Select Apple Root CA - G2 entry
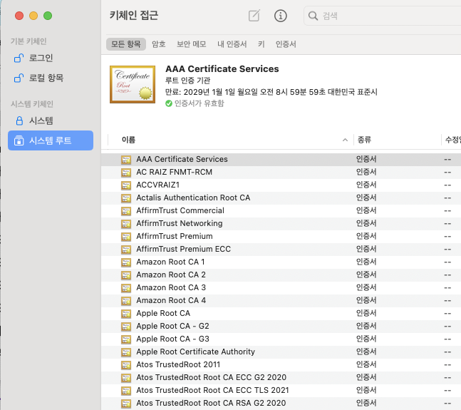Viewport: 461px width, 410px height. click(172, 326)
